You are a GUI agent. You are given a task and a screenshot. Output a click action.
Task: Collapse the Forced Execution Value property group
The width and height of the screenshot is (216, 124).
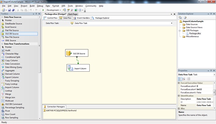point(179,83)
